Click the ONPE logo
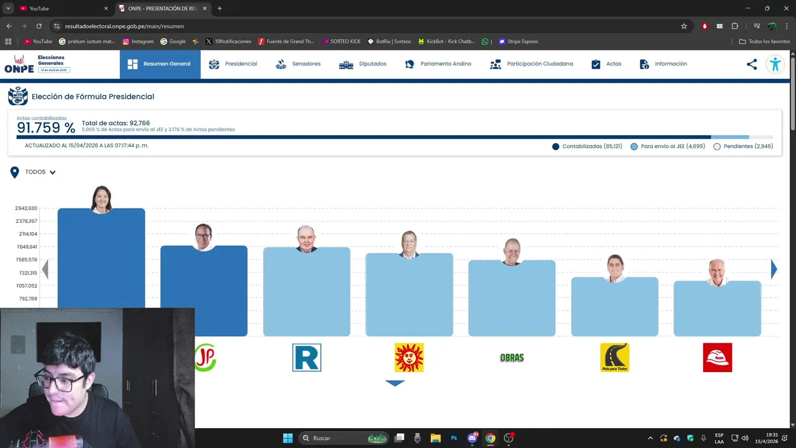 tap(37, 64)
